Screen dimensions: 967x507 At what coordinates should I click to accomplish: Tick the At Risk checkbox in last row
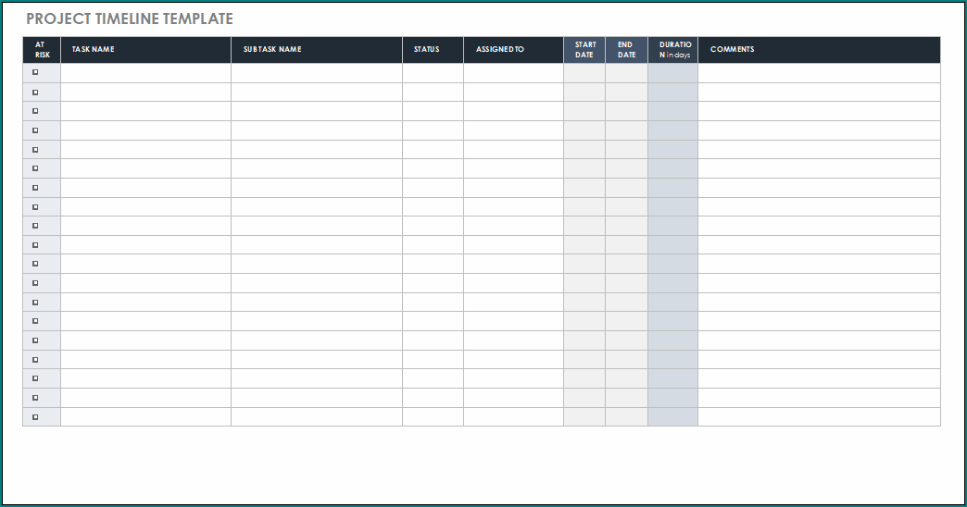point(36,417)
